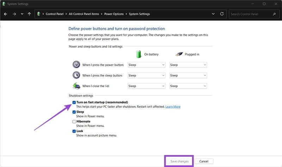Click the Back navigation arrow
Viewport: 282px width, 167px height.
click(6, 14)
